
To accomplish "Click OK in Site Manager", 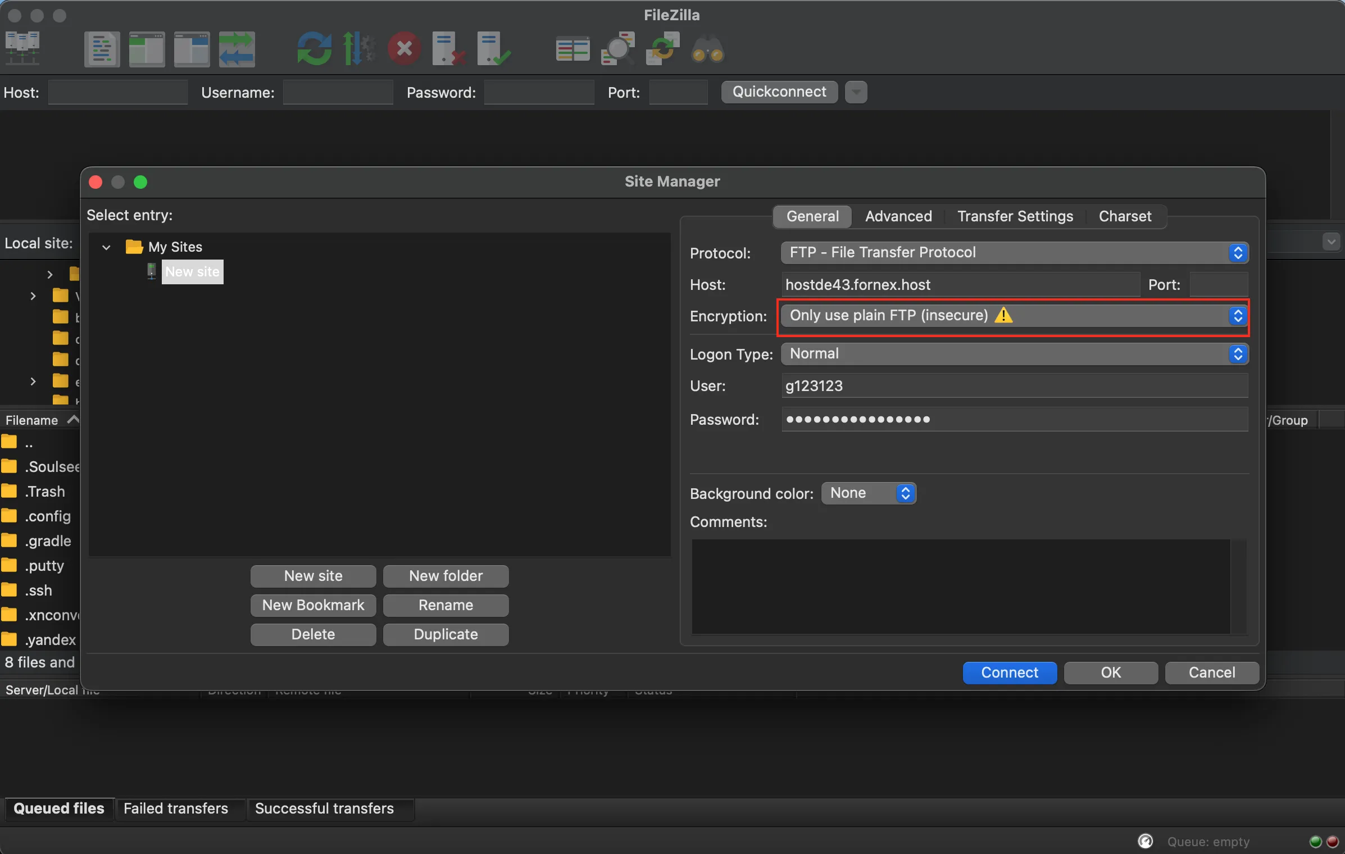I will [x=1111, y=673].
